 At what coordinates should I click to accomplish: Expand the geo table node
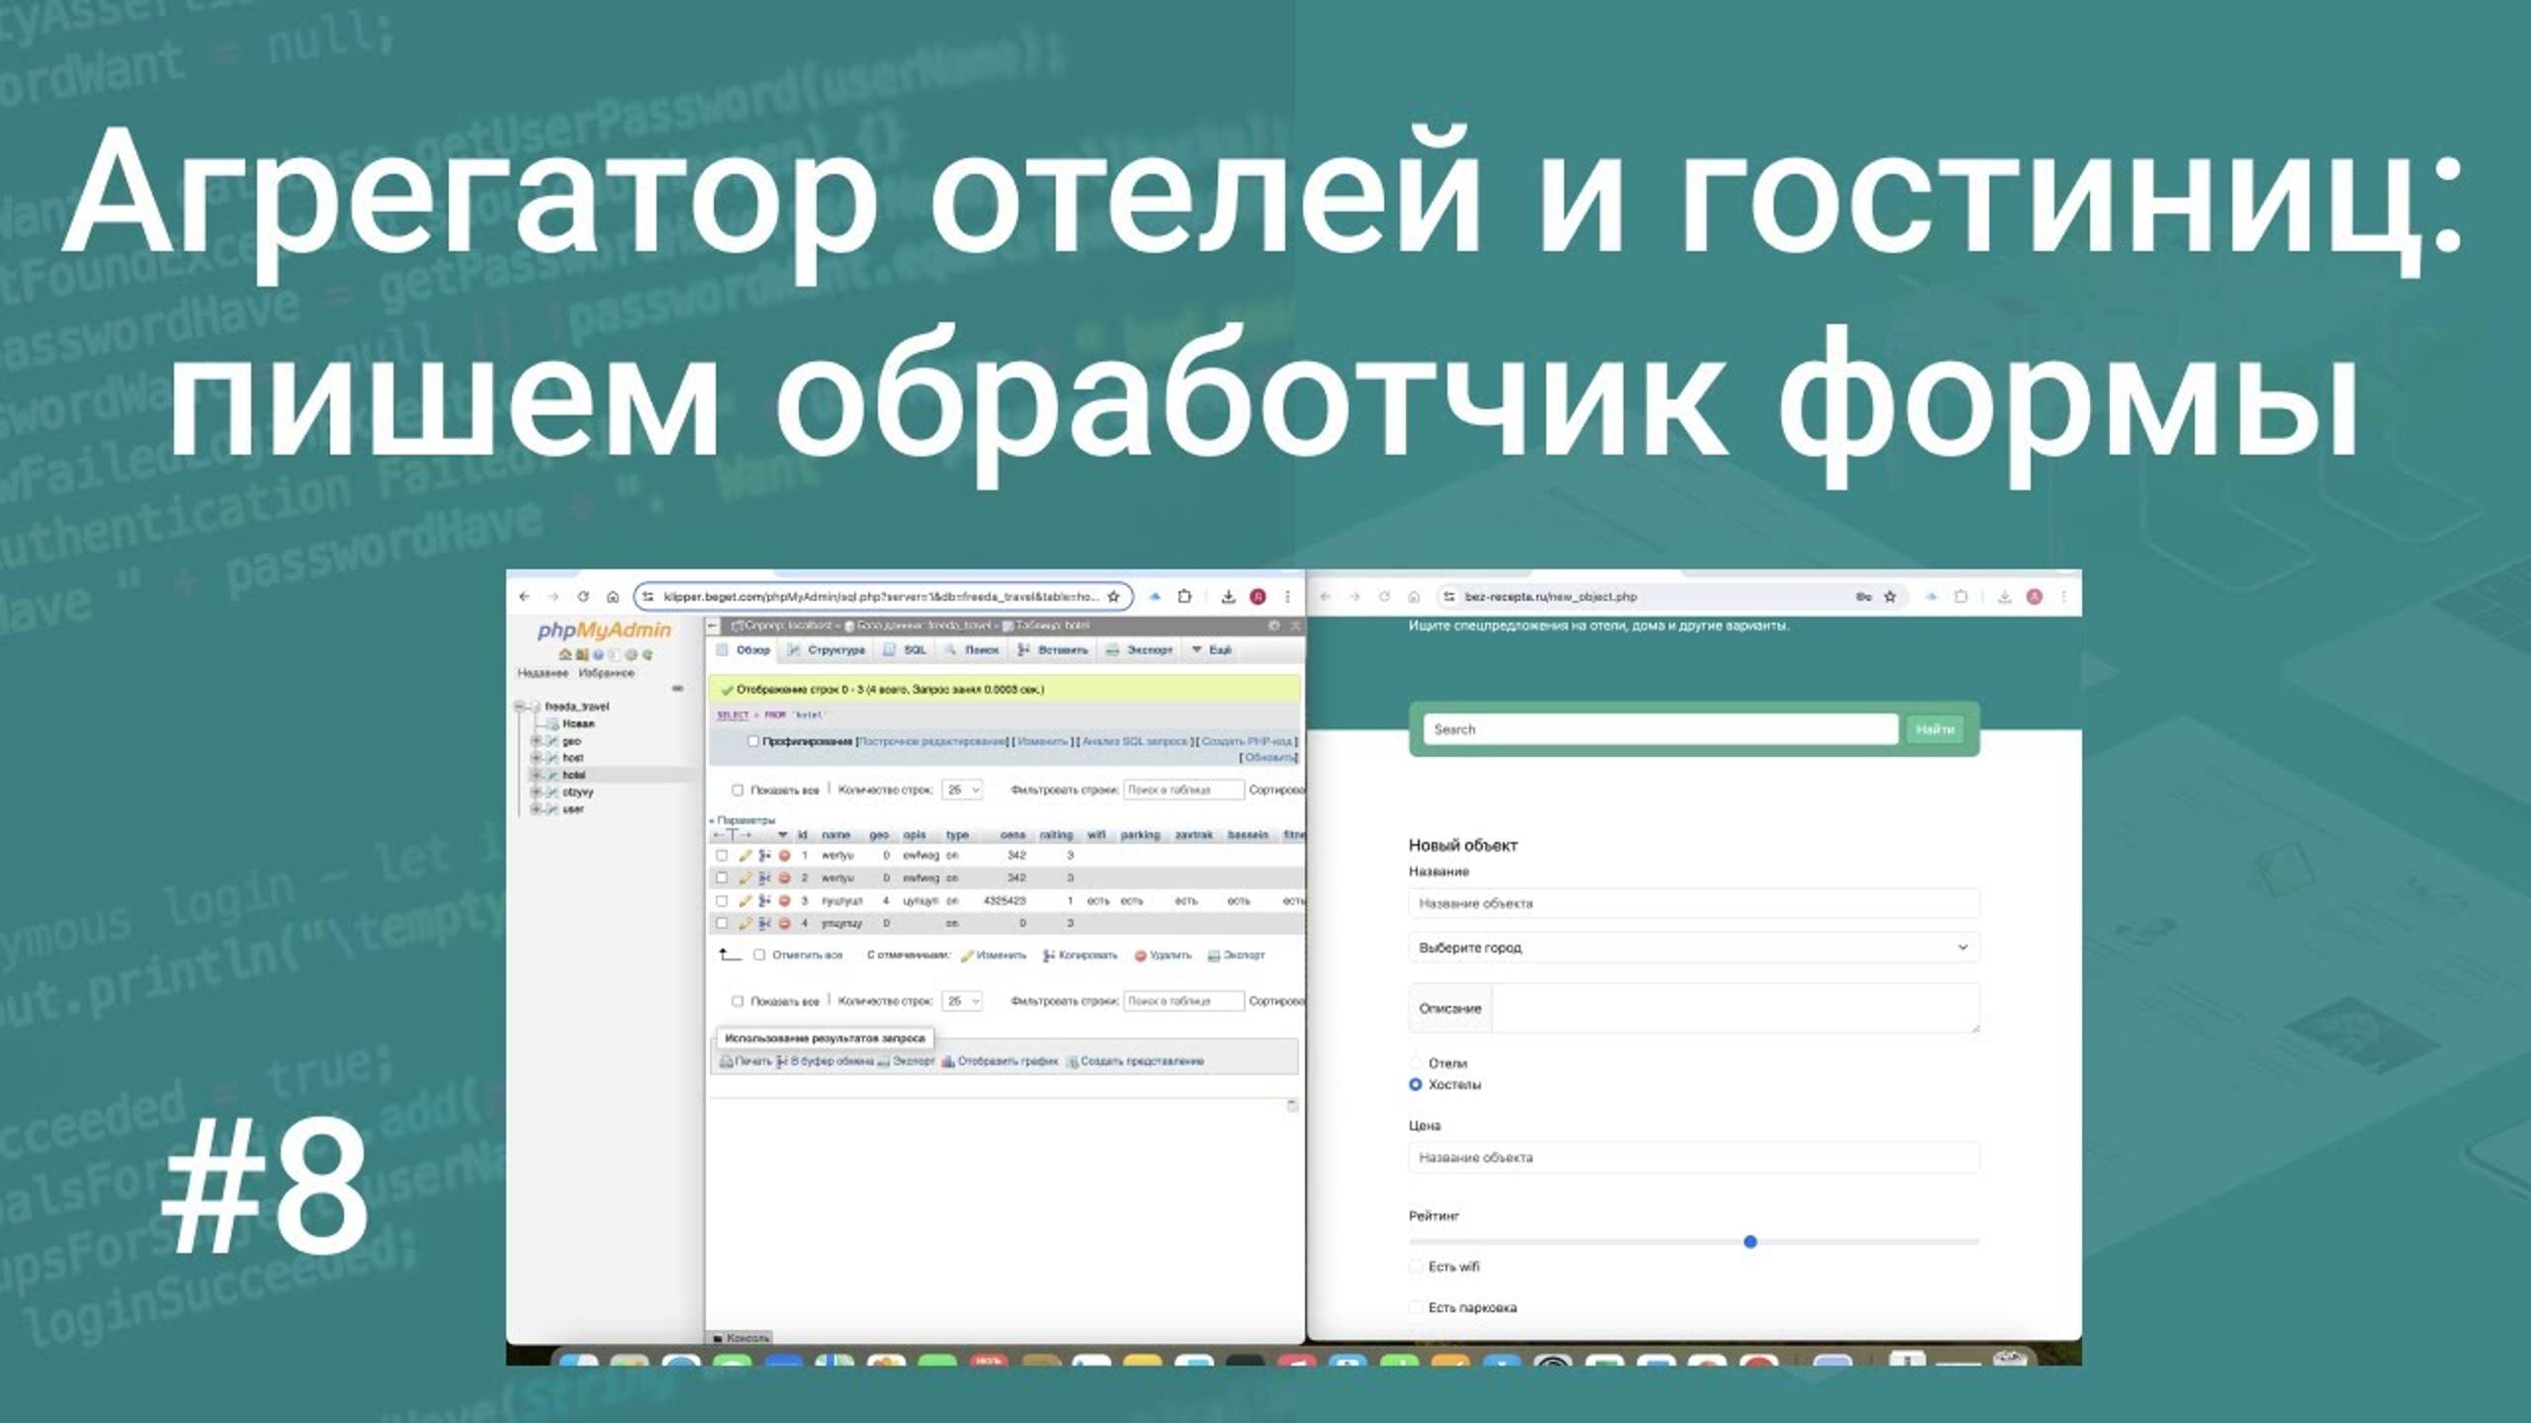coord(536,741)
